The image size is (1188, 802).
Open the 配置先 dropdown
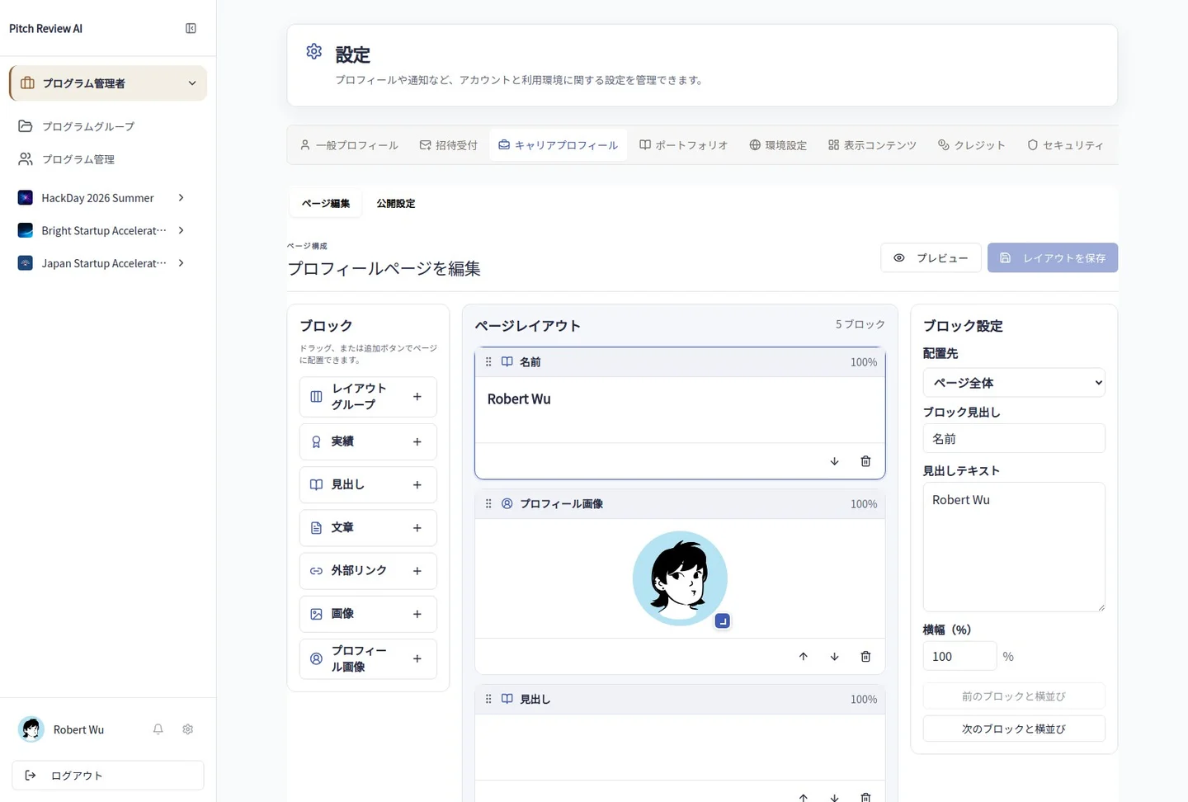point(1014,383)
